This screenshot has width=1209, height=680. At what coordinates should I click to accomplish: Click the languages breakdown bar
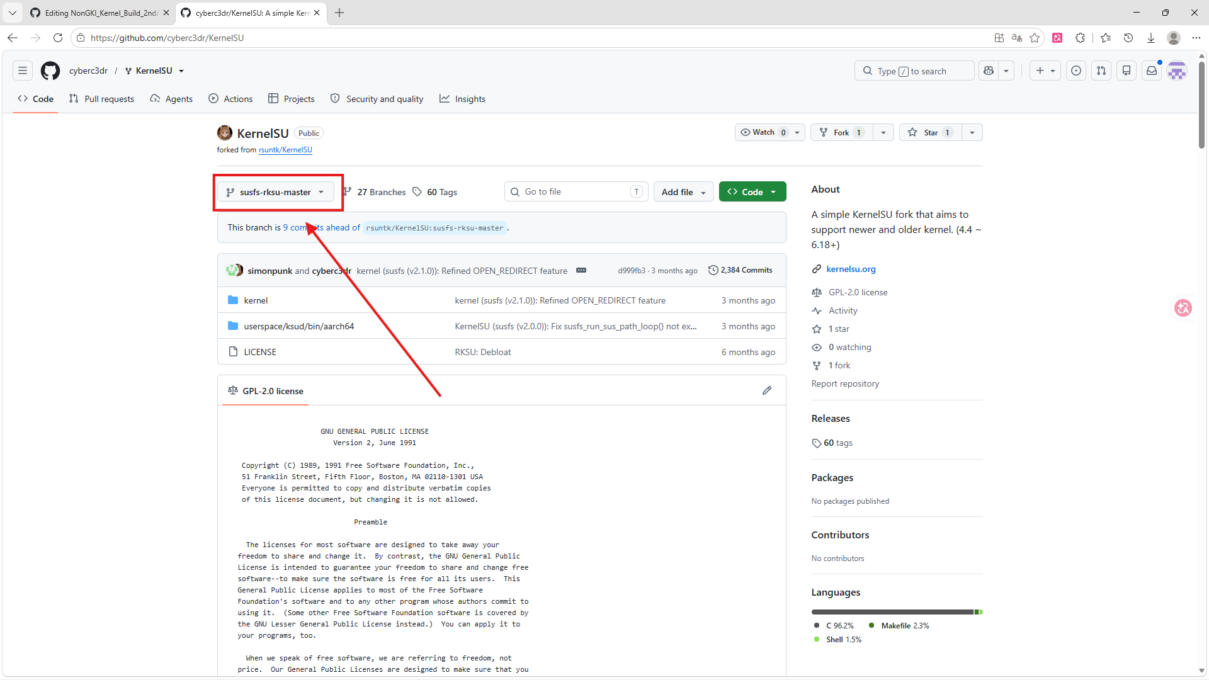[x=897, y=612]
